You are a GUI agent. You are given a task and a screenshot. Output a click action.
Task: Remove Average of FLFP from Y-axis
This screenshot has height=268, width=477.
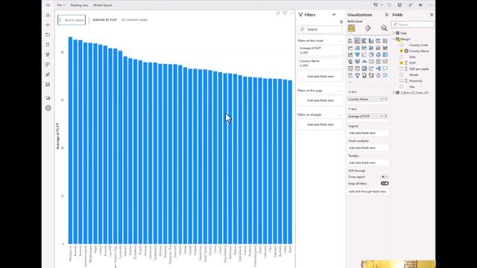point(386,116)
